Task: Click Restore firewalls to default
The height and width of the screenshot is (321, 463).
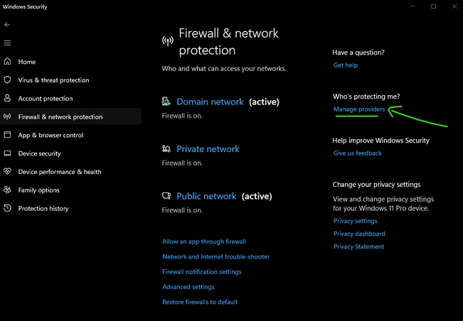Action: tap(200, 302)
